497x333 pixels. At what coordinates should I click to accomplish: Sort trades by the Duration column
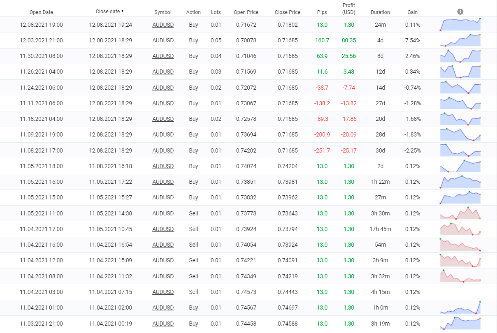(380, 12)
